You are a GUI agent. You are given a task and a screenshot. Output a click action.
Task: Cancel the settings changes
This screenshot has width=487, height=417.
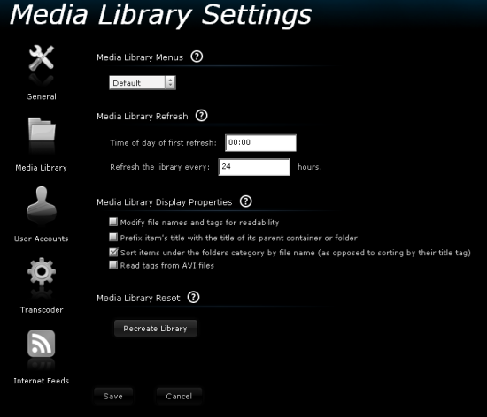tap(179, 397)
